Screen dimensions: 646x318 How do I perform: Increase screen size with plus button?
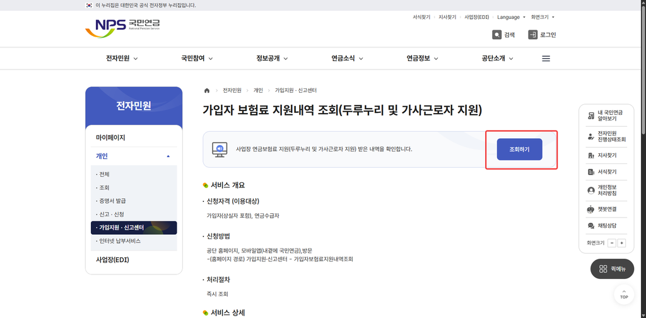click(621, 243)
